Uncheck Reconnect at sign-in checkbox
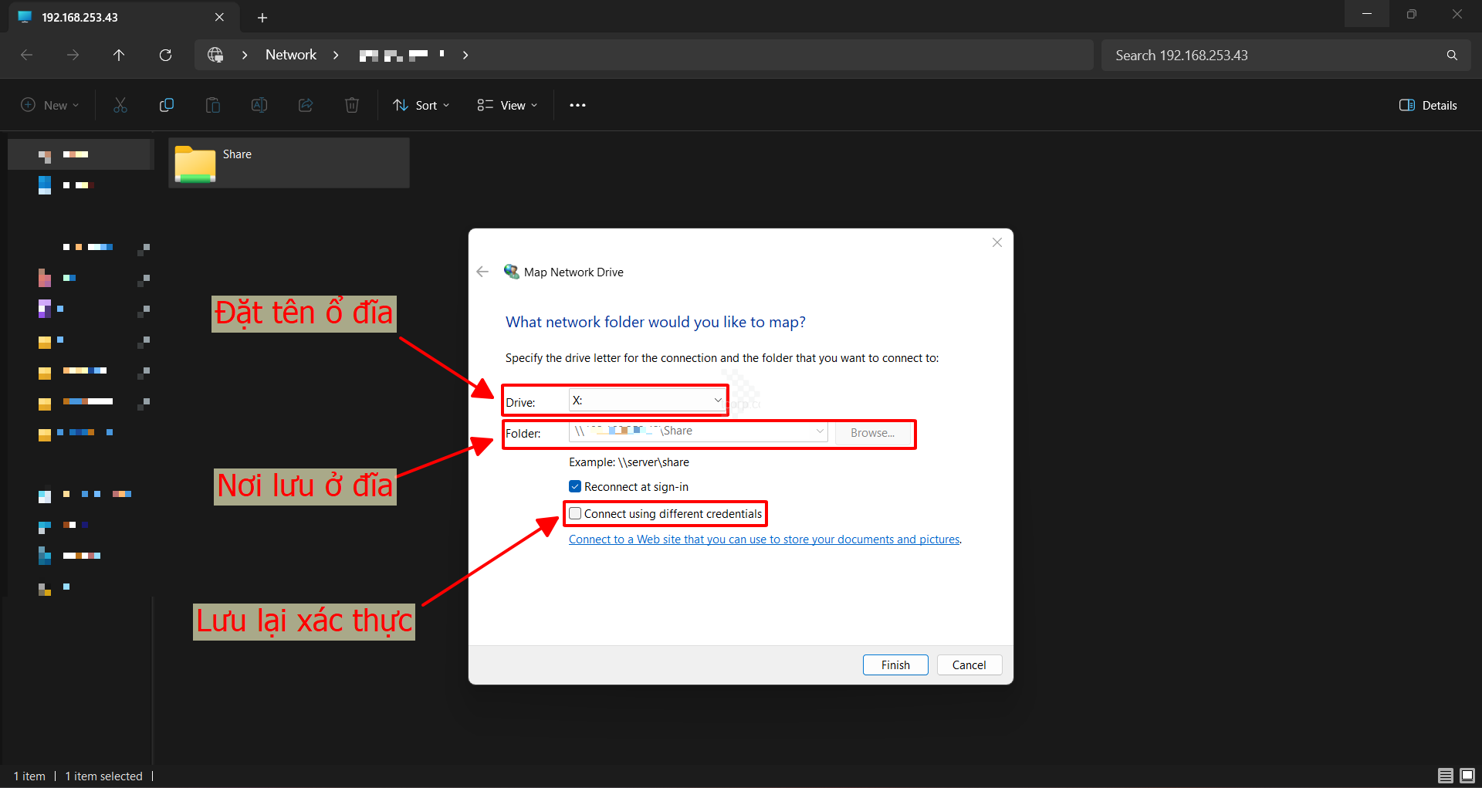Image resolution: width=1482 pixels, height=788 pixels. tap(575, 486)
